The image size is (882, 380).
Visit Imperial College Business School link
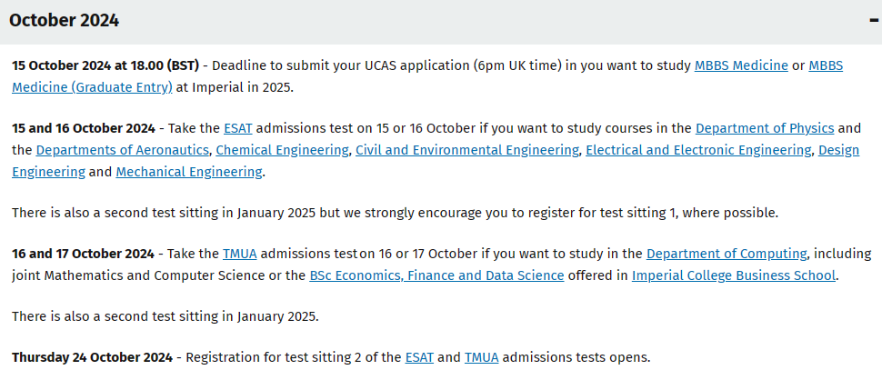(x=734, y=276)
